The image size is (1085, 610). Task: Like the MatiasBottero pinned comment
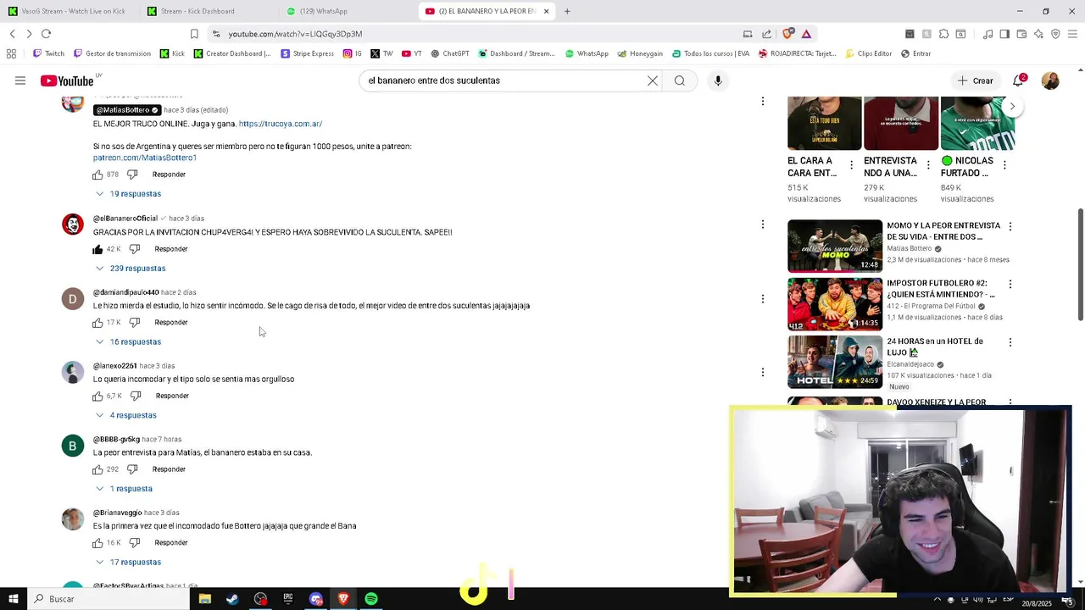tap(97, 175)
